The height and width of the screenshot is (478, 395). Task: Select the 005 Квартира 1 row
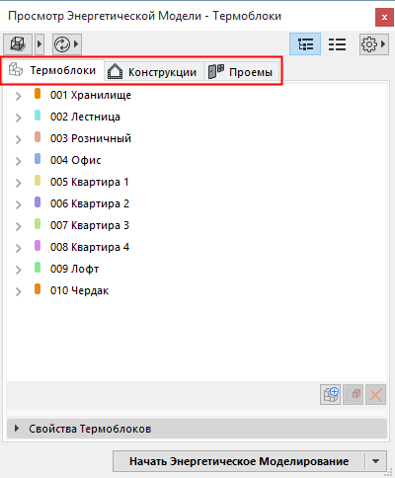(197, 182)
